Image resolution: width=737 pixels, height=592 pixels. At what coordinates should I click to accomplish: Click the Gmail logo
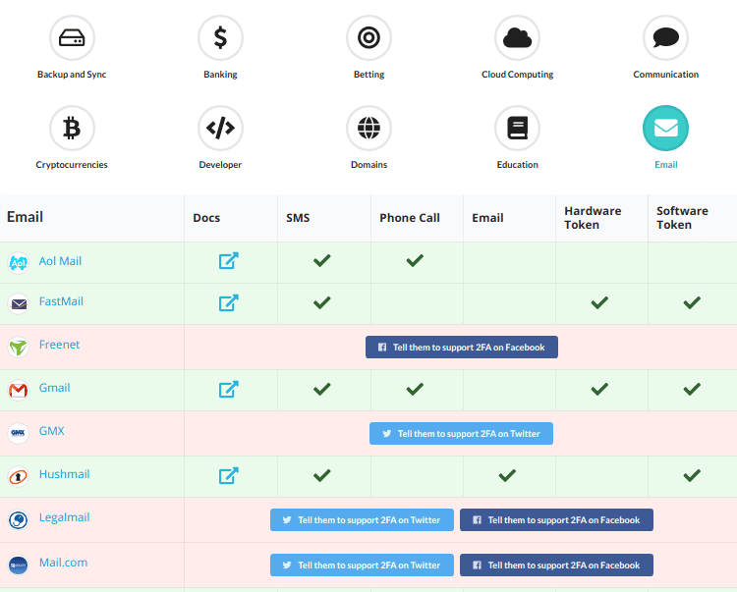(19, 390)
